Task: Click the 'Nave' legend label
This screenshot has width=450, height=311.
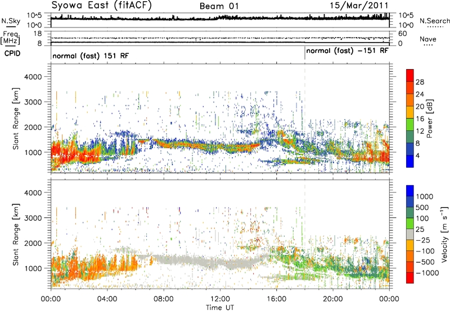Action: [x=428, y=39]
